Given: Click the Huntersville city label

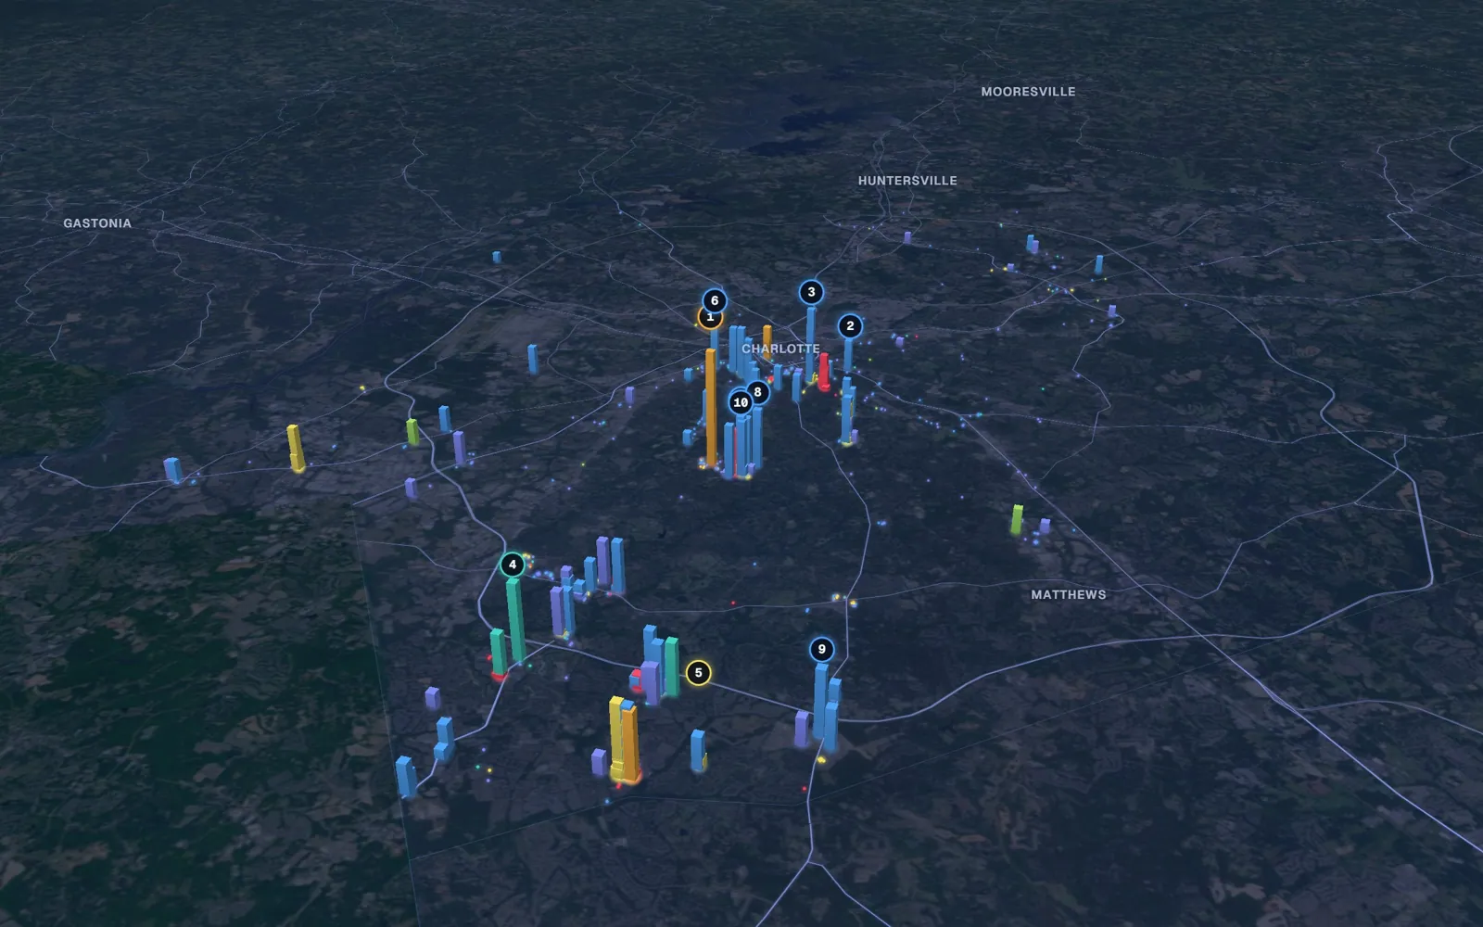Looking at the screenshot, I should point(907,181).
